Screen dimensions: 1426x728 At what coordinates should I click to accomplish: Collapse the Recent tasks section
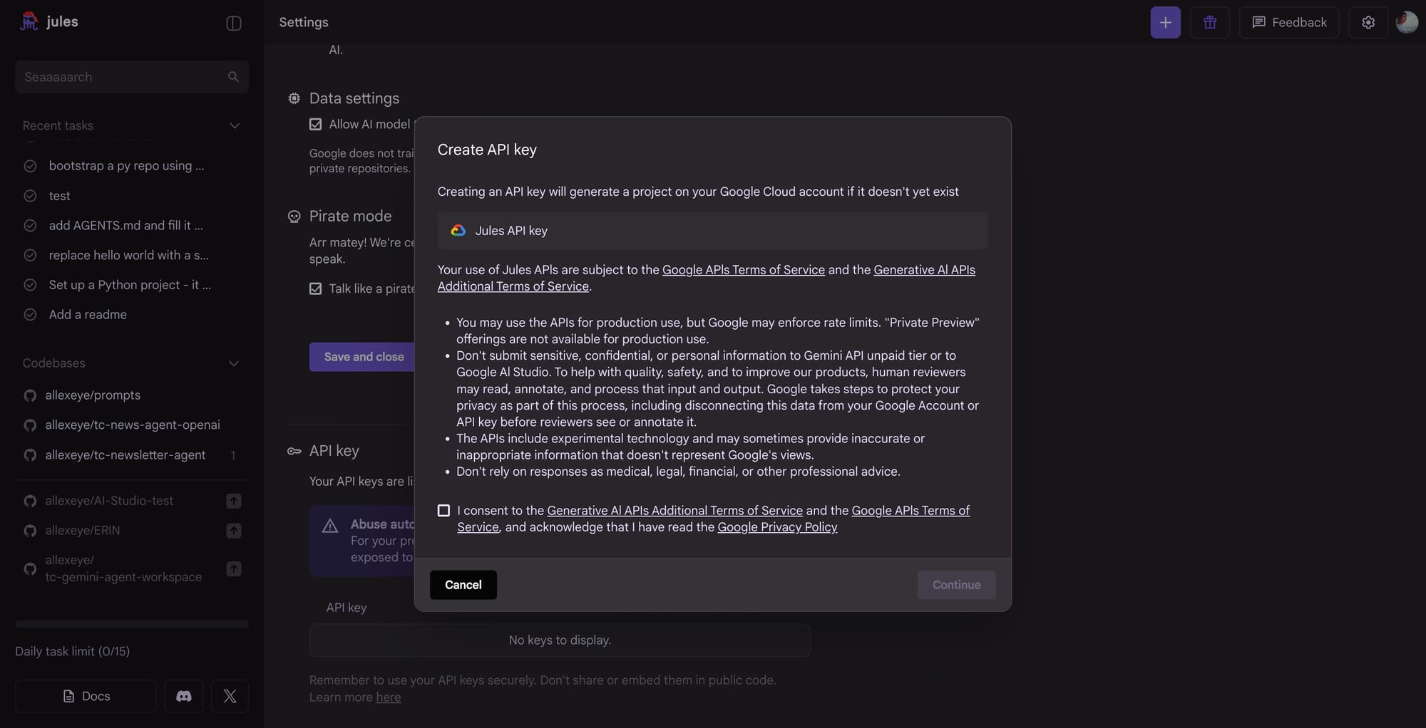234,126
